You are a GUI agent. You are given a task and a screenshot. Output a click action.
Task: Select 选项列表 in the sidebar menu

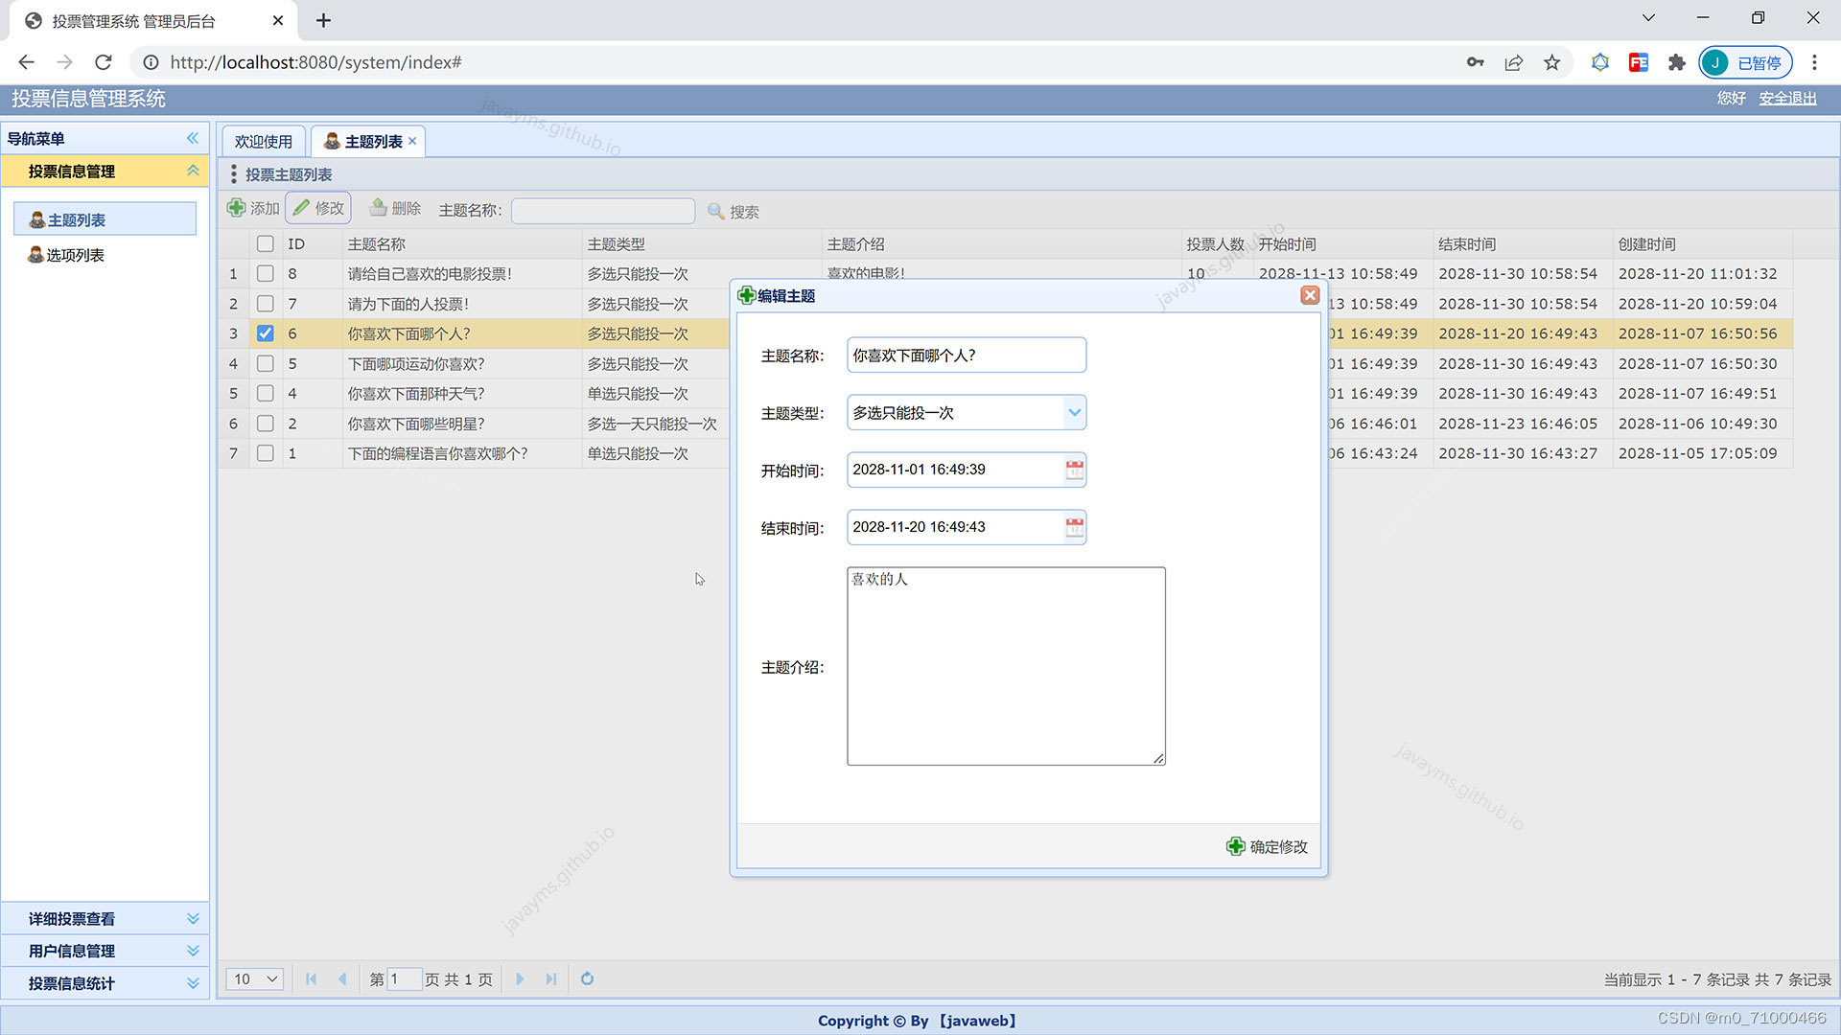click(x=74, y=254)
